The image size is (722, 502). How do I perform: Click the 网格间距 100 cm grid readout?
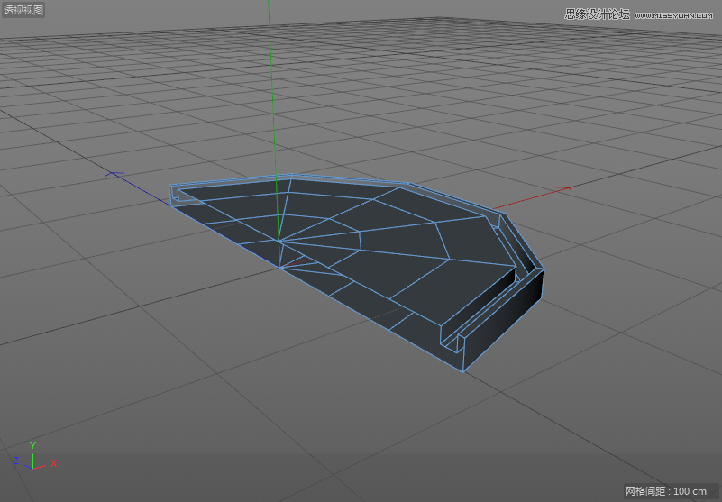[666, 491]
